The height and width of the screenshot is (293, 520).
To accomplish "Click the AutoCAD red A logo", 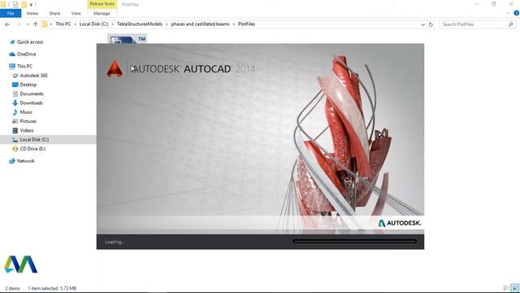I will pyautogui.click(x=115, y=68).
